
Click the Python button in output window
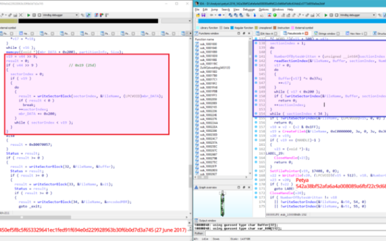(199, 233)
